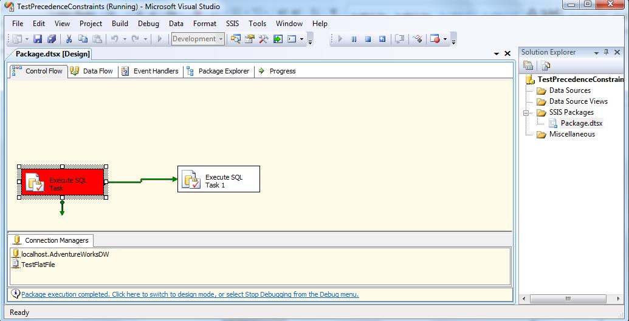629x321 pixels.
Task: Click the Cut scissors icon
Action: (69, 39)
